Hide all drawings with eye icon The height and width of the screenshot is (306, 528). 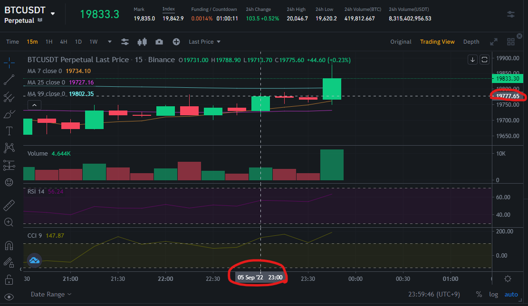click(x=9, y=297)
